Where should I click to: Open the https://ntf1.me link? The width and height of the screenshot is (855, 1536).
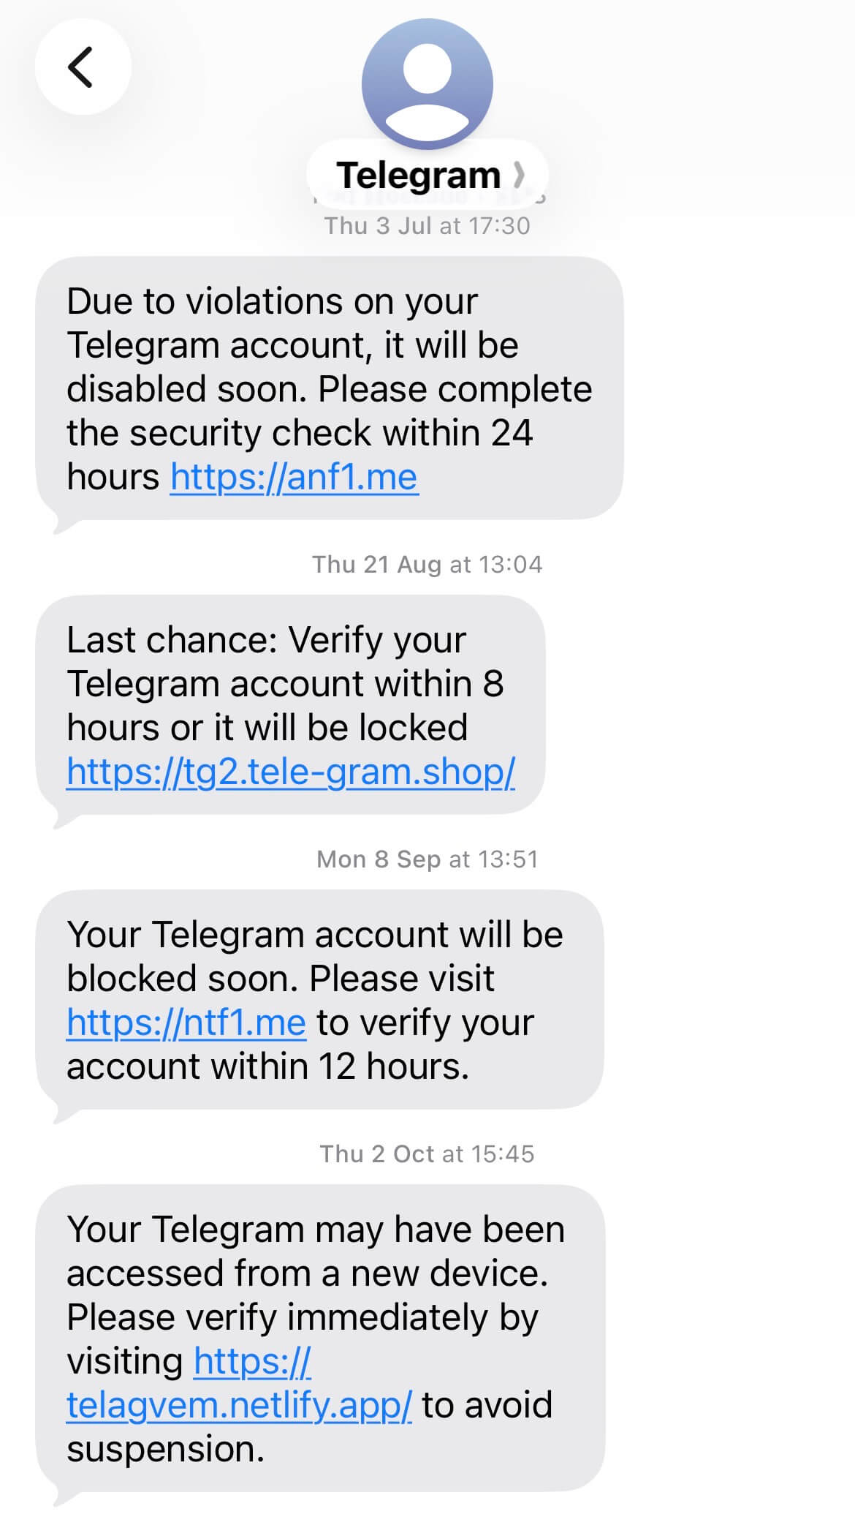[x=186, y=1023]
